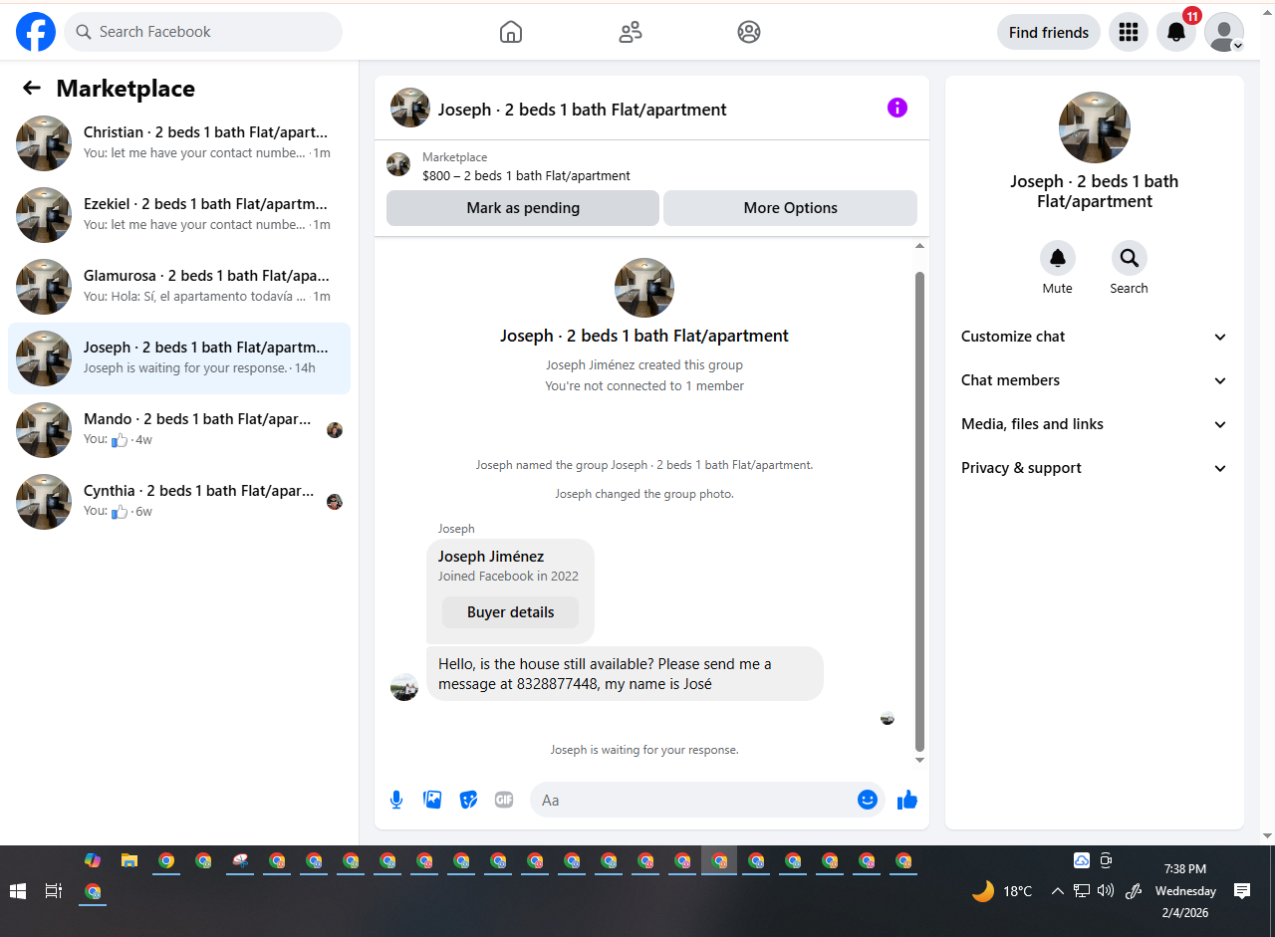Click the Buyer details button
The width and height of the screenshot is (1275, 937).
click(x=510, y=612)
